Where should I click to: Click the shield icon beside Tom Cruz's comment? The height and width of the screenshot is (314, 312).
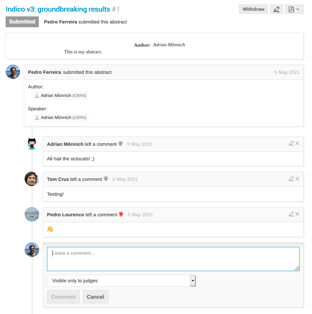click(x=106, y=179)
